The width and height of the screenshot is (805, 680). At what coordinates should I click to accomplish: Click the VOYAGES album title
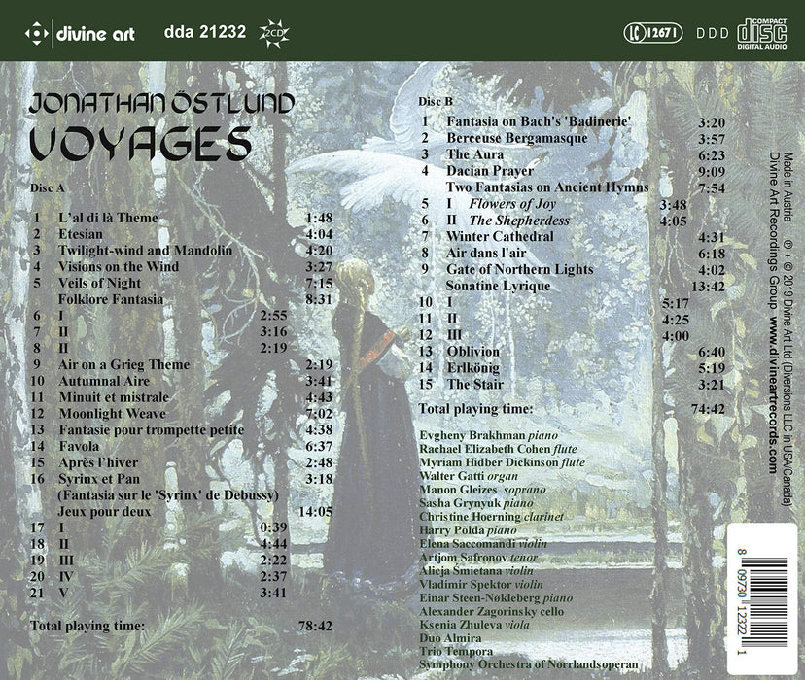coord(141,144)
